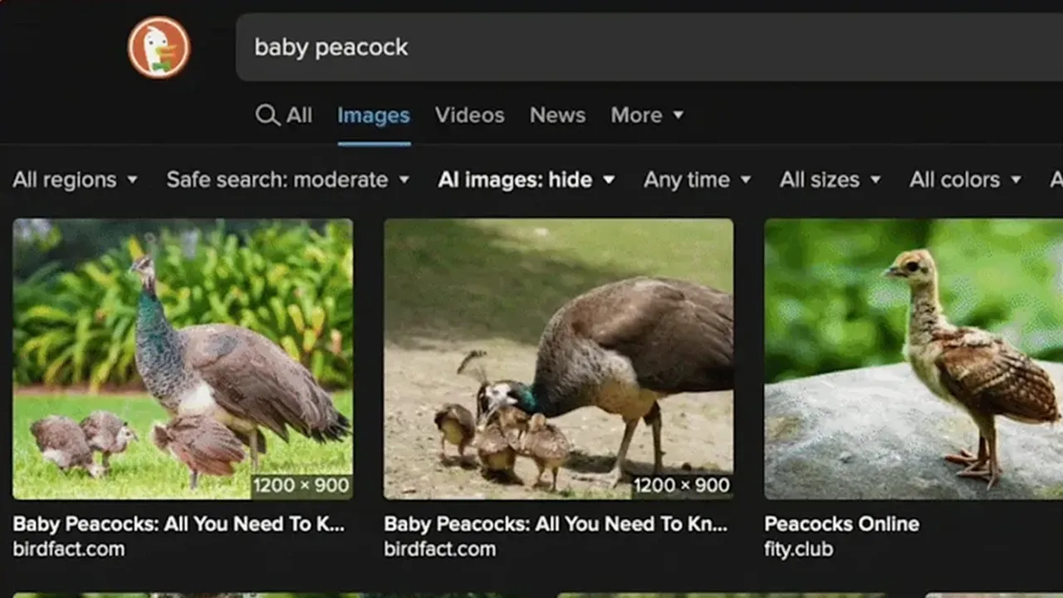
Task: Open the All regions dropdown
Action: pos(75,179)
